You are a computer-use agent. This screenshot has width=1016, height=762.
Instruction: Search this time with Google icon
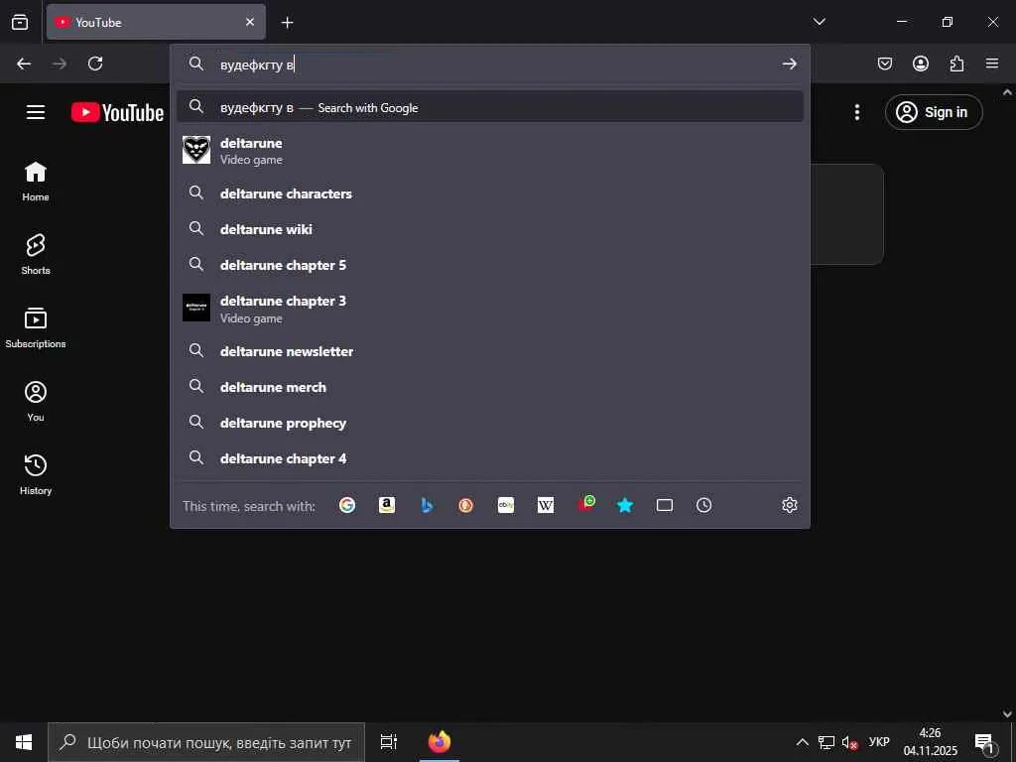pyautogui.click(x=346, y=505)
